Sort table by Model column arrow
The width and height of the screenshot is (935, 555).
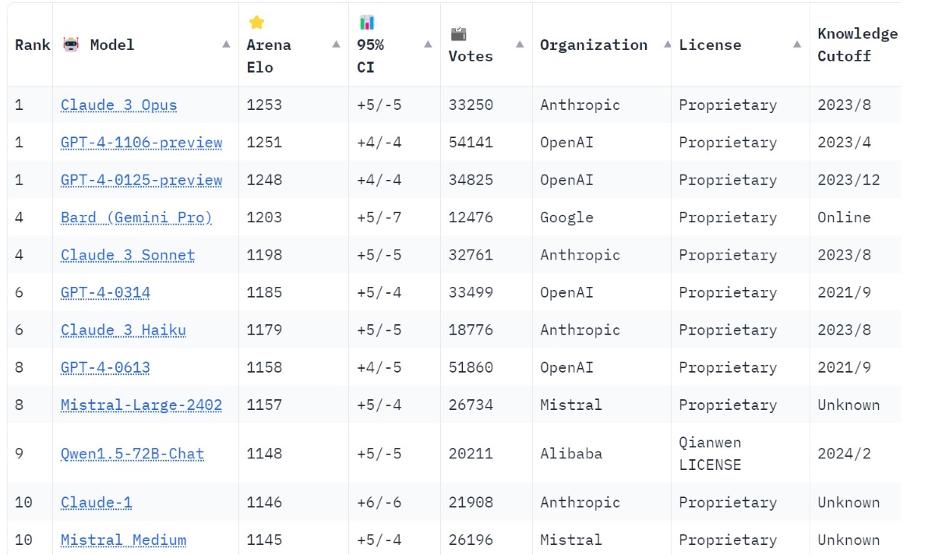pos(226,44)
